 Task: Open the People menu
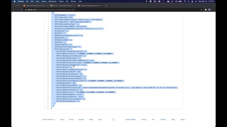click(61, 1)
